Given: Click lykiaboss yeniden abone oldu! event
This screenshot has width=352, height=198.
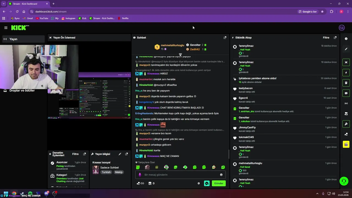Looking at the screenshot, I should coord(285,80).
